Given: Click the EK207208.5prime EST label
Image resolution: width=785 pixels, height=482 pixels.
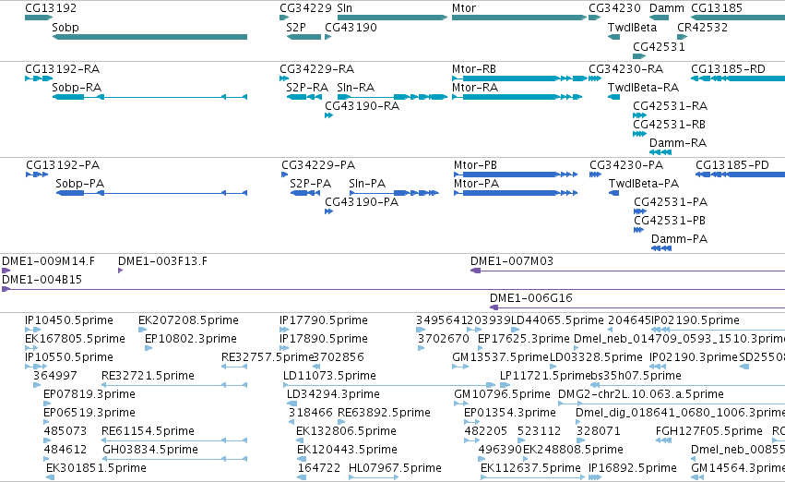Looking at the screenshot, I should point(188,320).
